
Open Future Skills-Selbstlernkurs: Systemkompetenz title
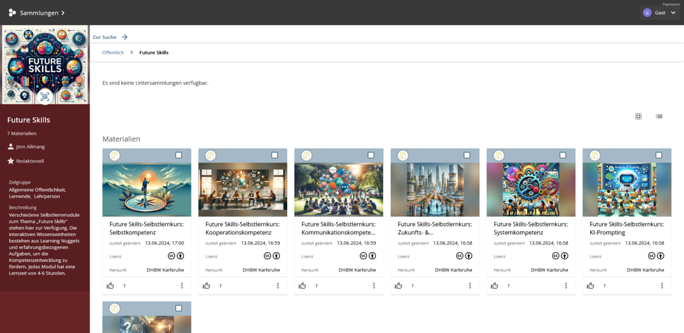coord(531,228)
